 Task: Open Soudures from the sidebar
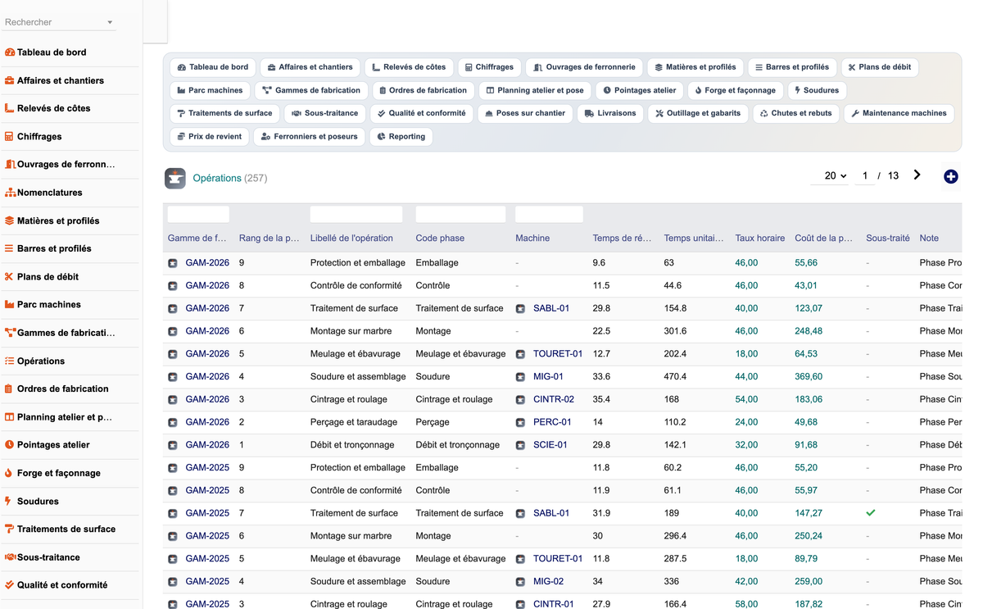[38, 501]
